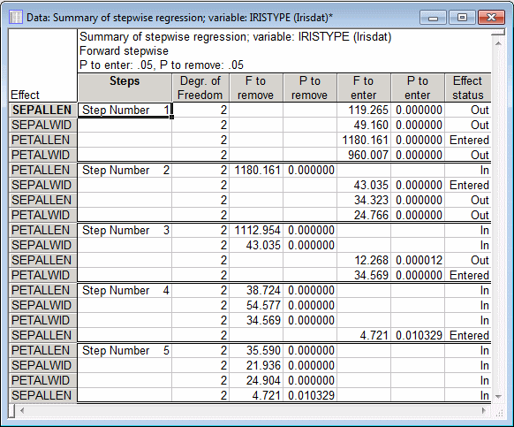Click the F to enter value 1180.161

[x=364, y=141]
